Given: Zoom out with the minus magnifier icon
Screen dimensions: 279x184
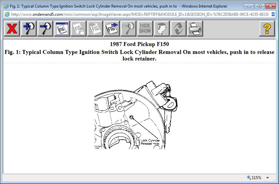Looking at the screenshot, I should 45,29.
